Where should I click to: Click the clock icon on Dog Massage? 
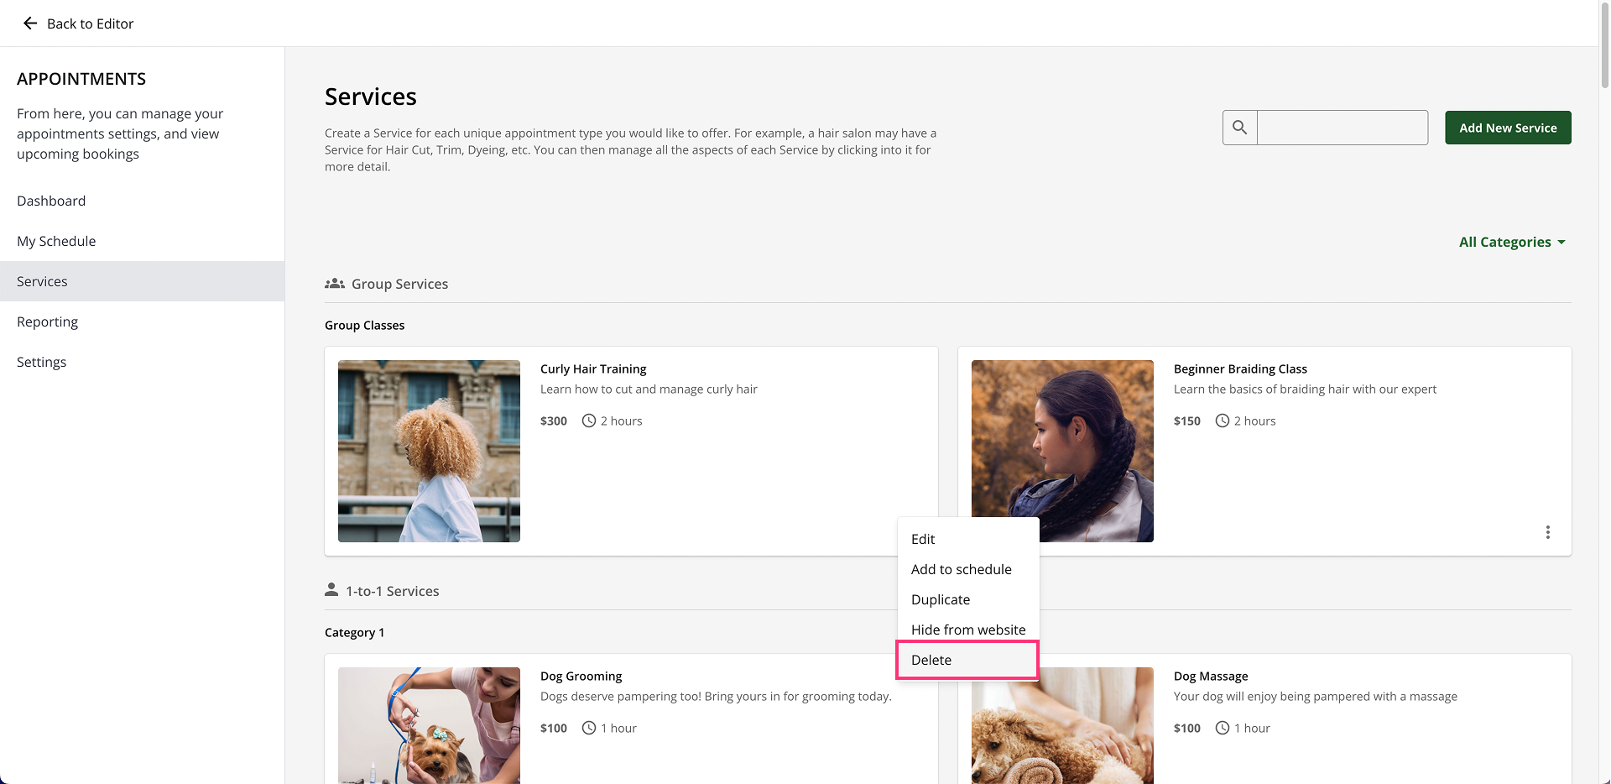click(x=1223, y=728)
